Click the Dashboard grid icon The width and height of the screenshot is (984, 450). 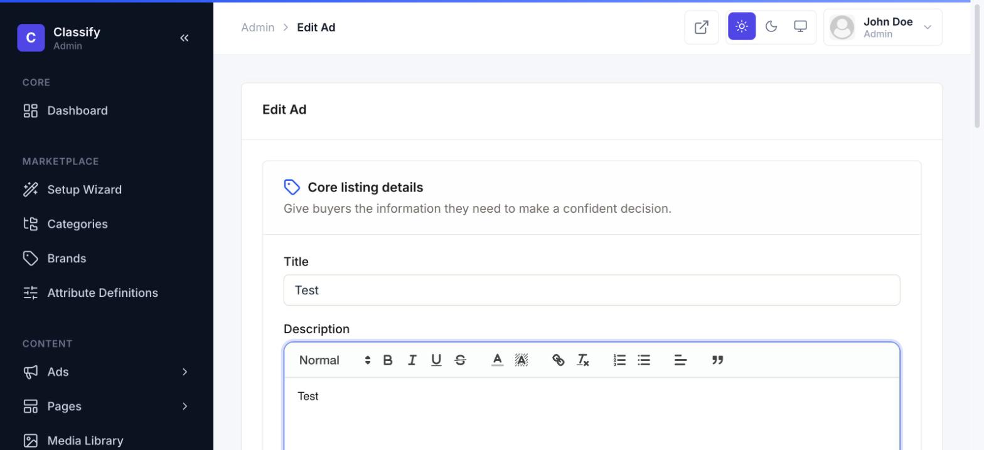31,111
